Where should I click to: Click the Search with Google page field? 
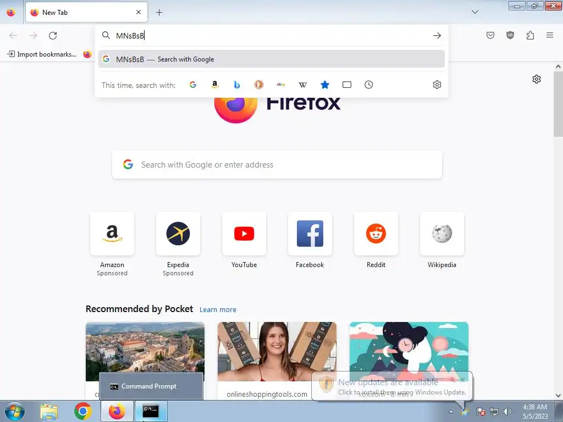click(x=277, y=165)
